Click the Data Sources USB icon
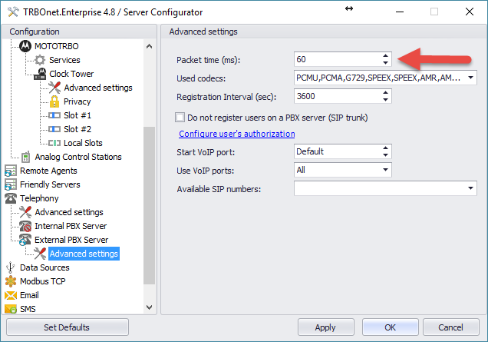Viewport: 488px width, 342px height. pyautogui.click(x=11, y=267)
